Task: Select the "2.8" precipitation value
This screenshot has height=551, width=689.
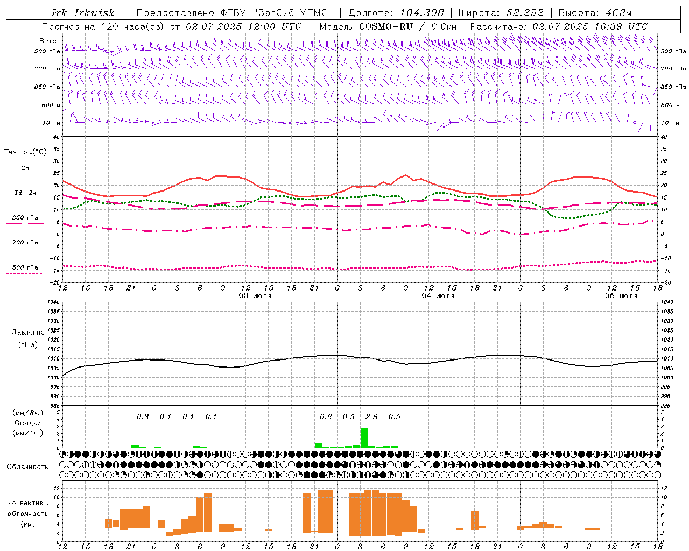Action: [x=371, y=417]
